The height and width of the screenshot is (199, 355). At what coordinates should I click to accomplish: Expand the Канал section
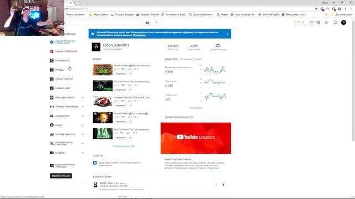[x=83, y=125]
